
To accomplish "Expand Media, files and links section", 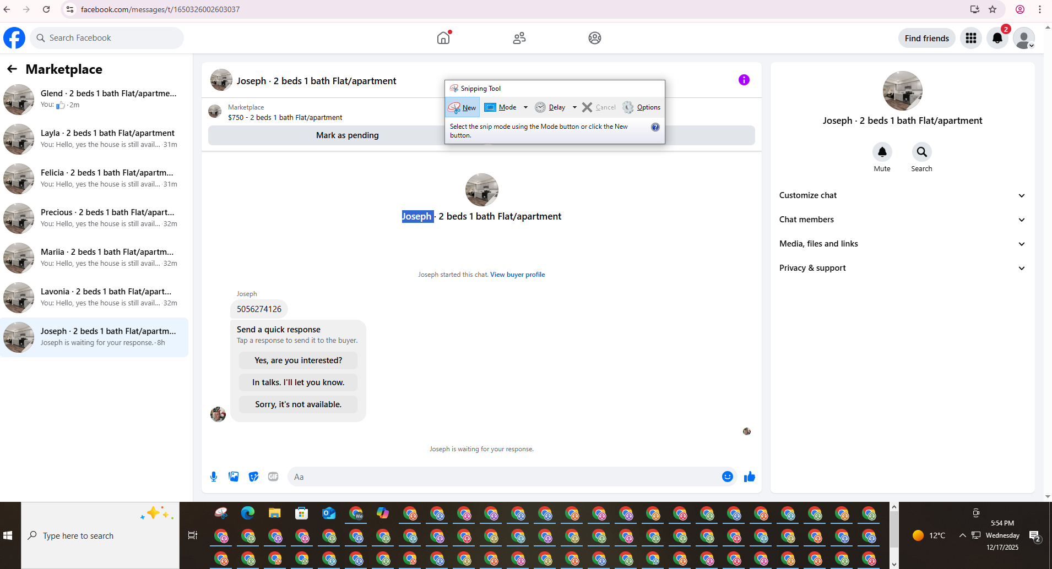I will [902, 244].
